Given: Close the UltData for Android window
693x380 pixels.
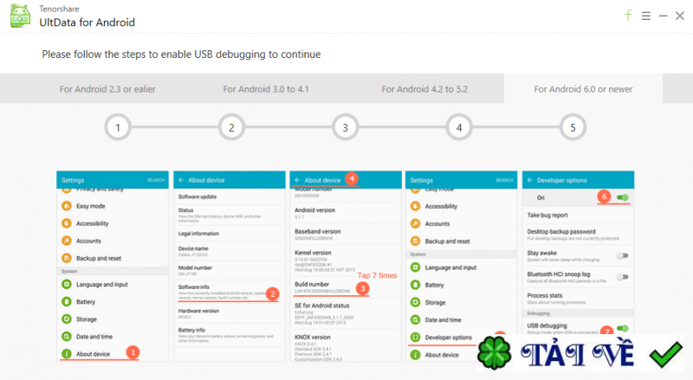Looking at the screenshot, I should pyautogui.click(x=680, y=16).
